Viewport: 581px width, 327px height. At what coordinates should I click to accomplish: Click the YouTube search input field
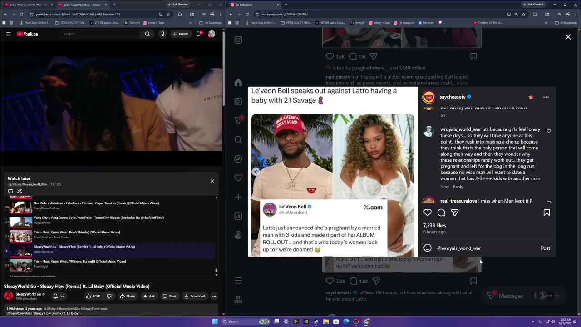pyautogui.click(x=100, y=34)
